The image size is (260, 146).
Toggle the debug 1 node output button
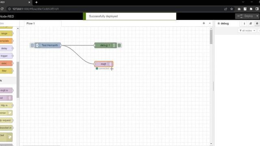[119, 45]
